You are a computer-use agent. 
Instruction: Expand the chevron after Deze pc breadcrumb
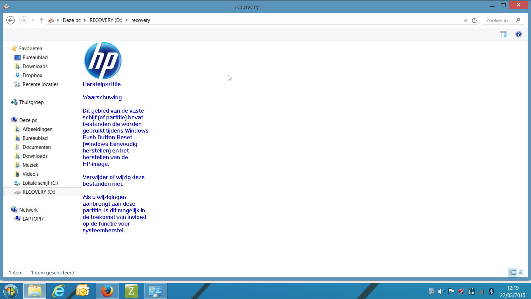pyautogui.click(x=85, y=20)
